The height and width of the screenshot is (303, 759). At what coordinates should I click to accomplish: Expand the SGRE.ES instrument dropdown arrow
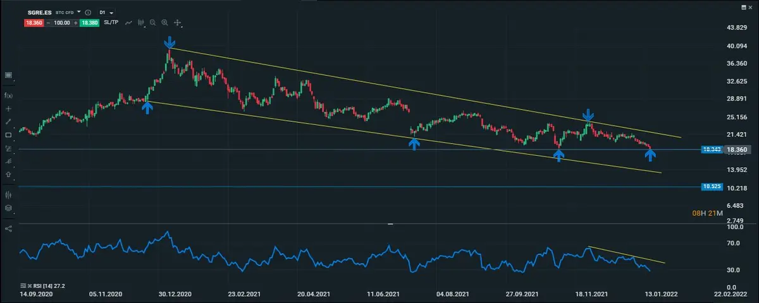[78, 12]
